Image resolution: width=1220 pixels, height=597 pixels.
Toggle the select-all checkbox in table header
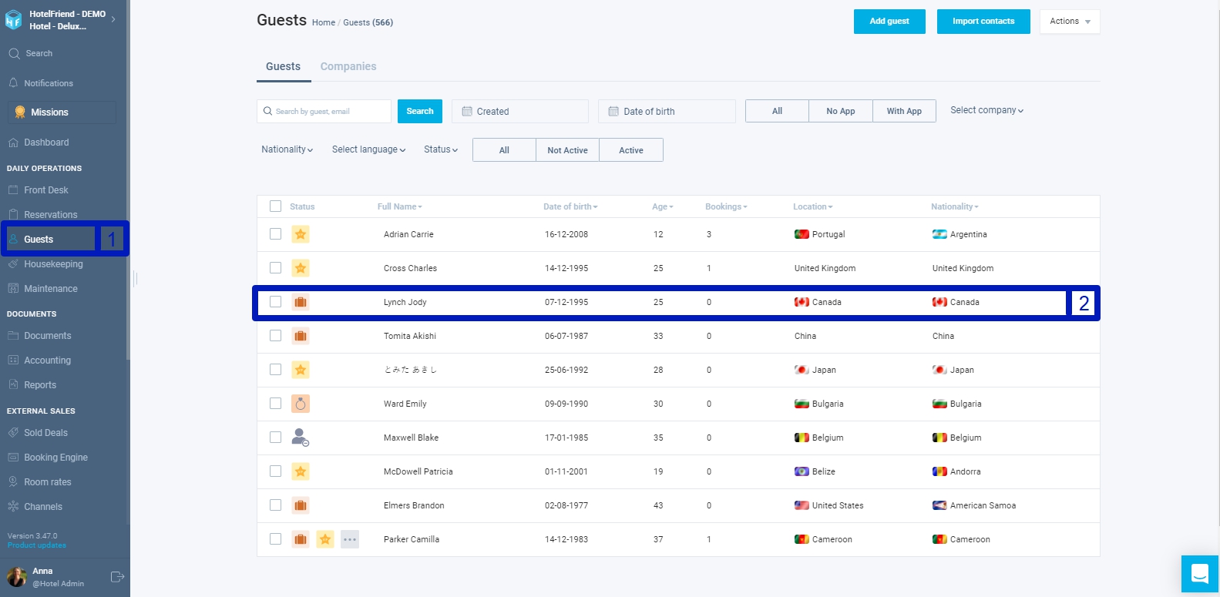(275, 206)
